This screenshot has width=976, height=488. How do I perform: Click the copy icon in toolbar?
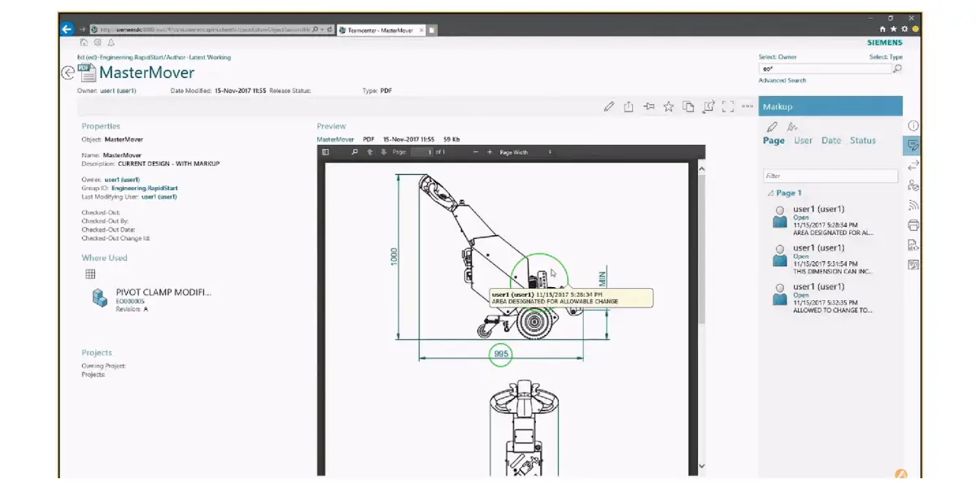click(x=688, y=107)
